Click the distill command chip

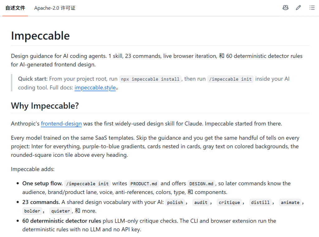coord(260,202)
